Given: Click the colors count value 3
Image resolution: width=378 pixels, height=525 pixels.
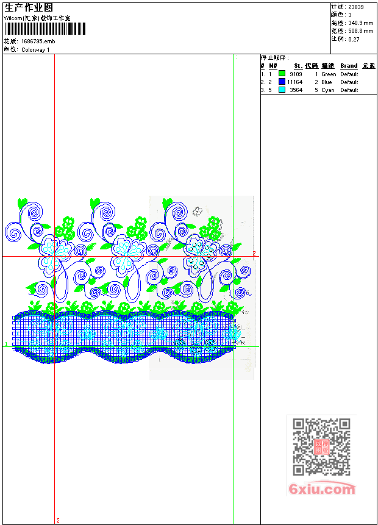Looking at the screenshot, I should pos(350,15).
